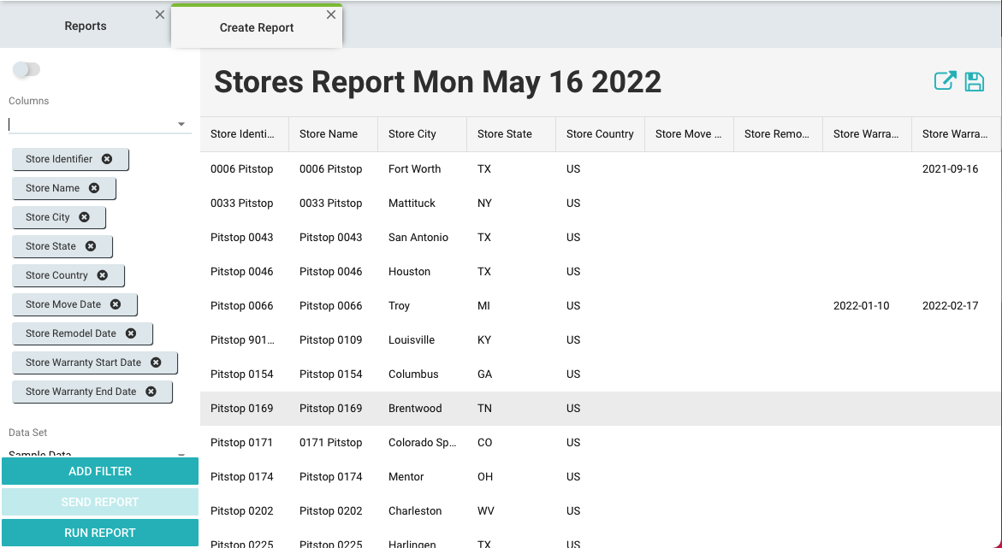Screen dimensions: 1002x548
Task: Open the Columns selection dropdown
Action: coord(181,123)
